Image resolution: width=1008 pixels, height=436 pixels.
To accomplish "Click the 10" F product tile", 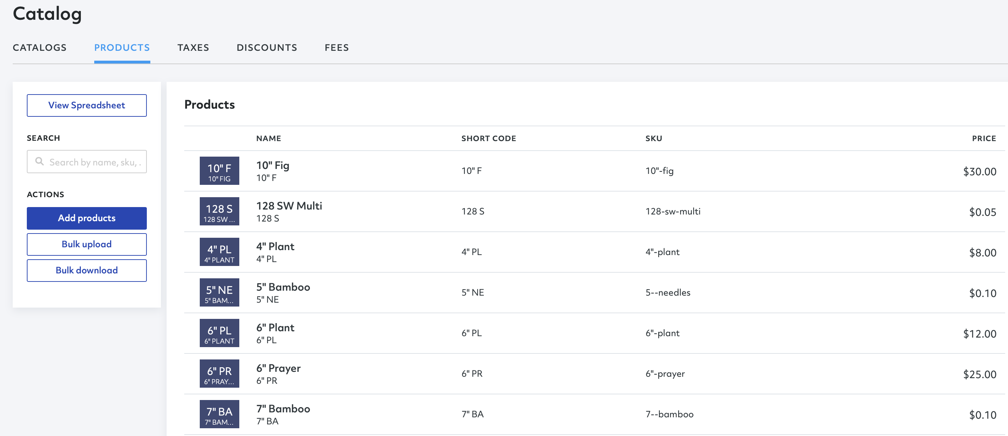I will (220, 171).
